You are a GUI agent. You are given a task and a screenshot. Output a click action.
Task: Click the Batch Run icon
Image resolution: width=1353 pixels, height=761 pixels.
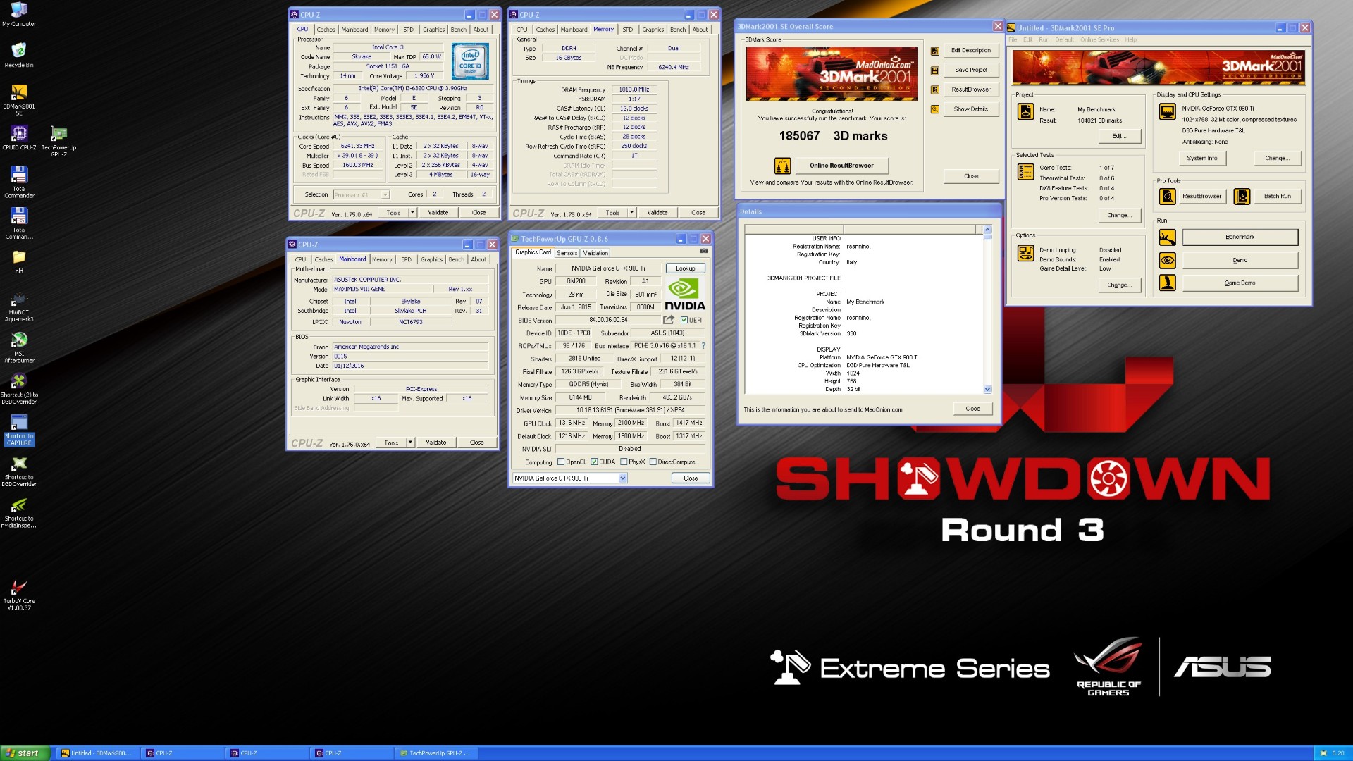[1242, 197]
